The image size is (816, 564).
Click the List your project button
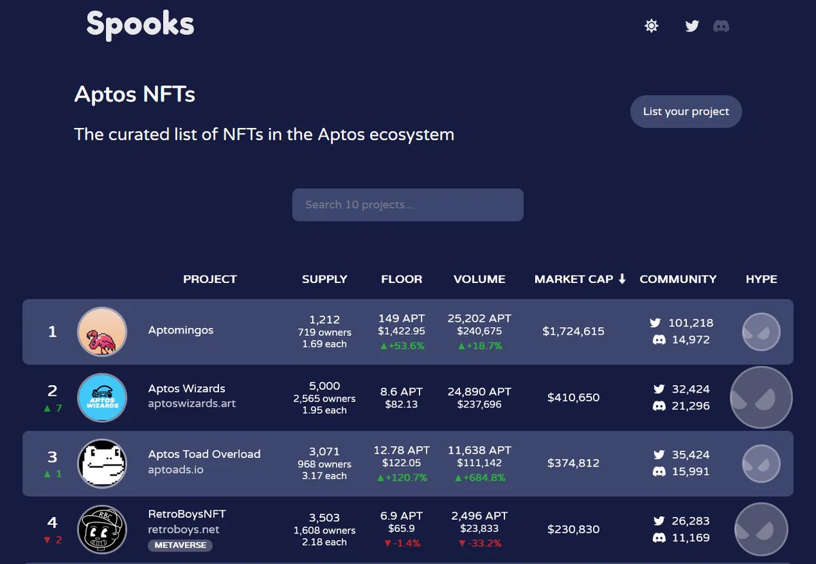pos(686,112)
